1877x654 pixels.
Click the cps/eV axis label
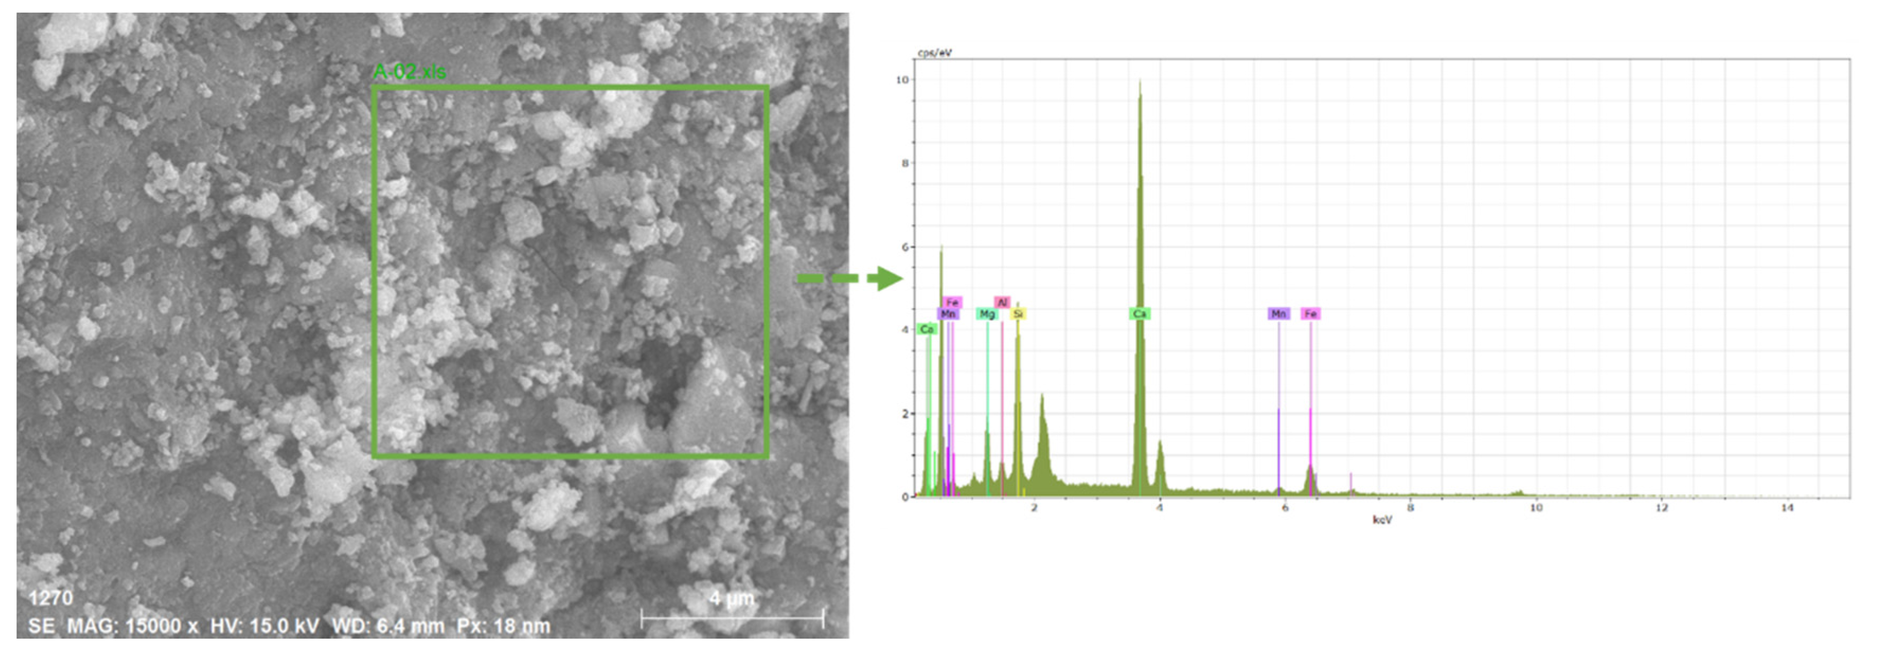[x=934, y=53]
